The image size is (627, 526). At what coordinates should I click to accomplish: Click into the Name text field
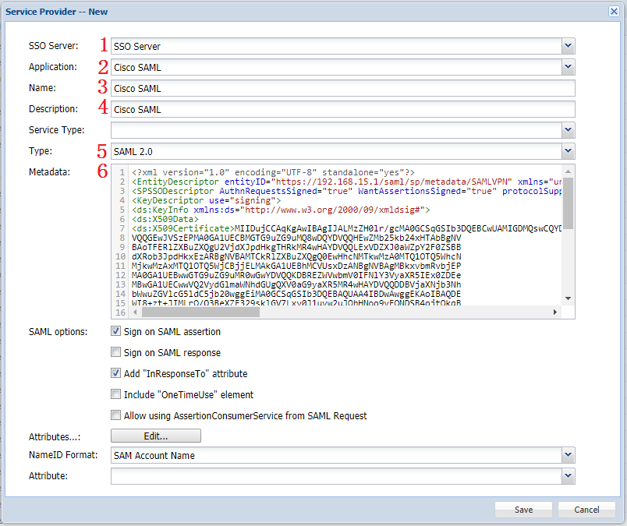tap(343, 88)
